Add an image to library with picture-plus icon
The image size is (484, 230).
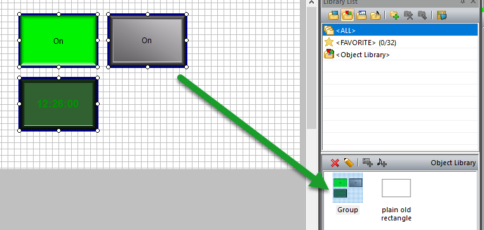point(367,163)
